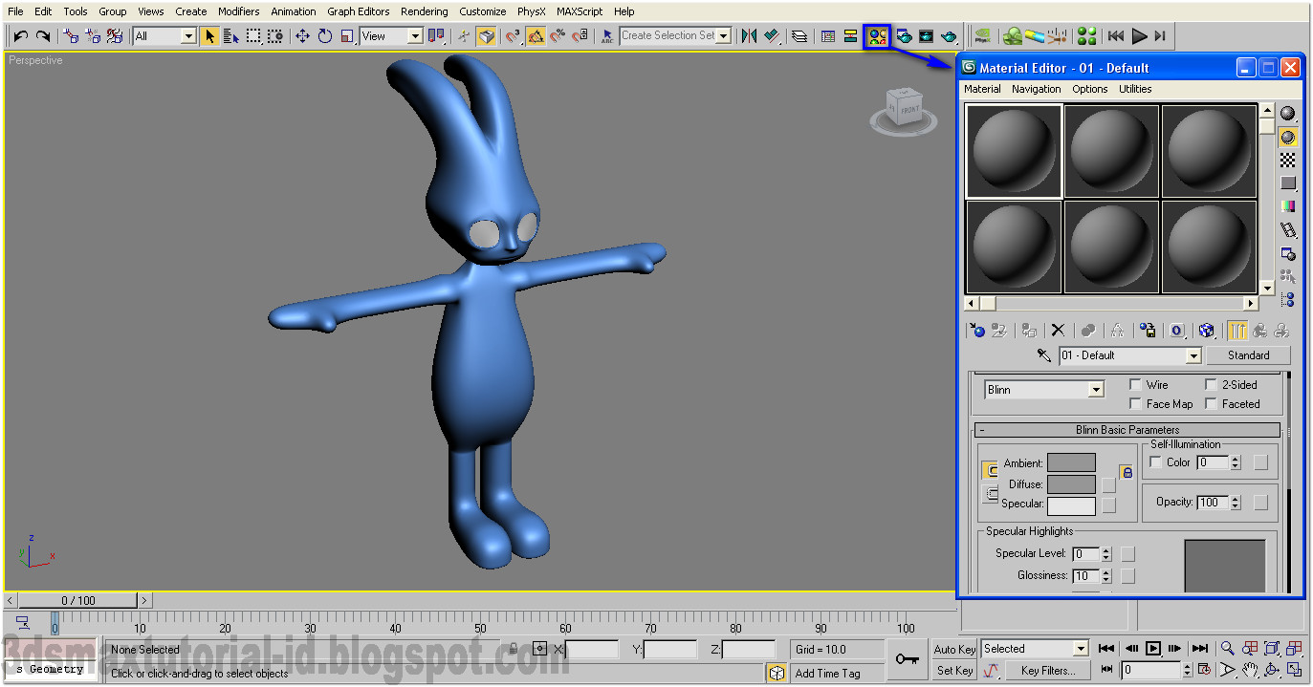Activate the Select and Link tool
This screenshot has height=687, width=1313.
pos(71,36)
